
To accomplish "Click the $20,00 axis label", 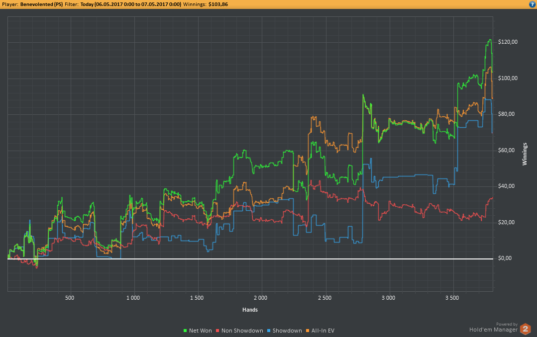I will pyautogui.click(x=507, y=222).
